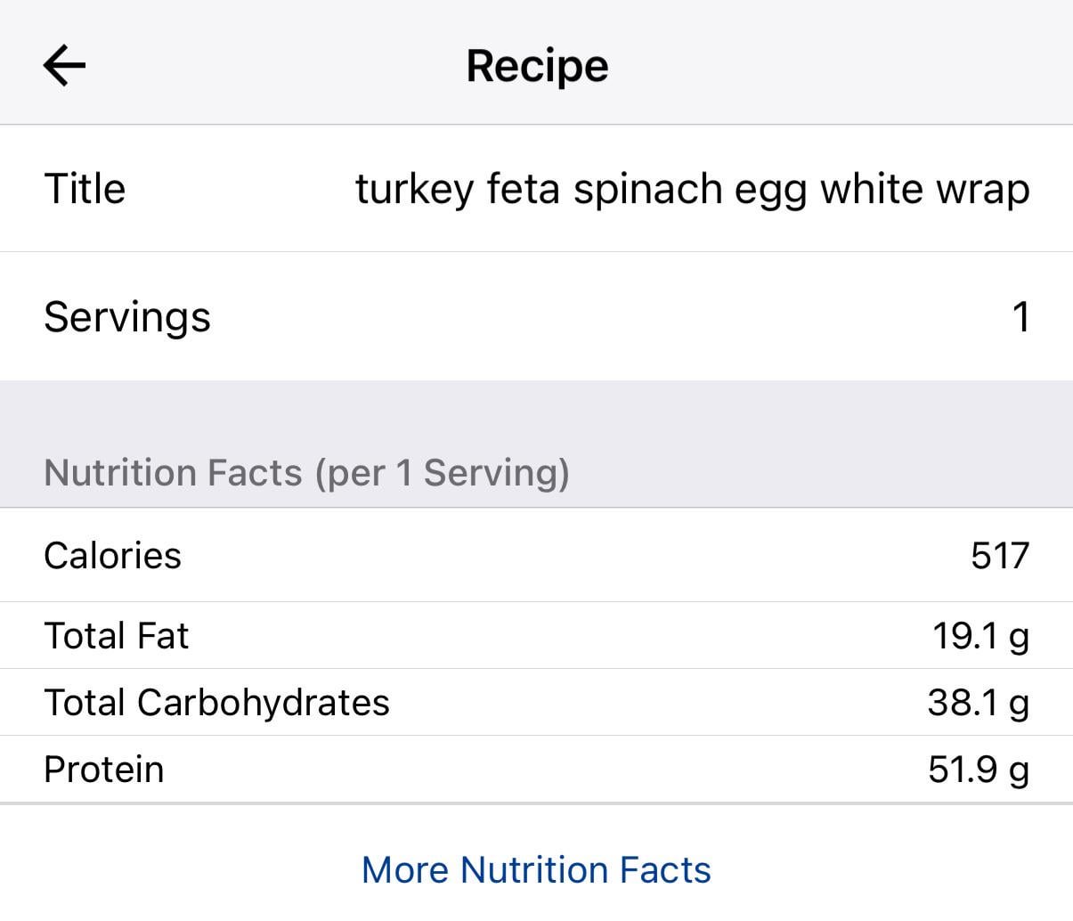Select the Servings row label

(127, 317)
